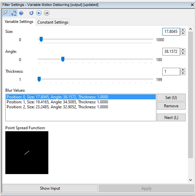The image size is (195, 196).
Task: Open the blue help question icon
Action: click(x=21, y=13)
